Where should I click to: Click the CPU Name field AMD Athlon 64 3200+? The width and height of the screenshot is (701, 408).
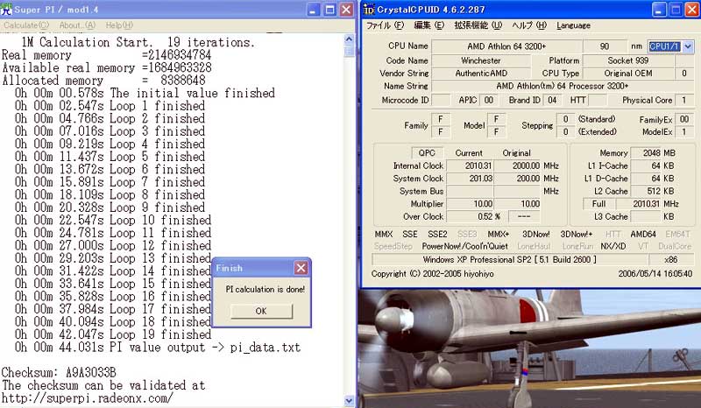[507, 46]
